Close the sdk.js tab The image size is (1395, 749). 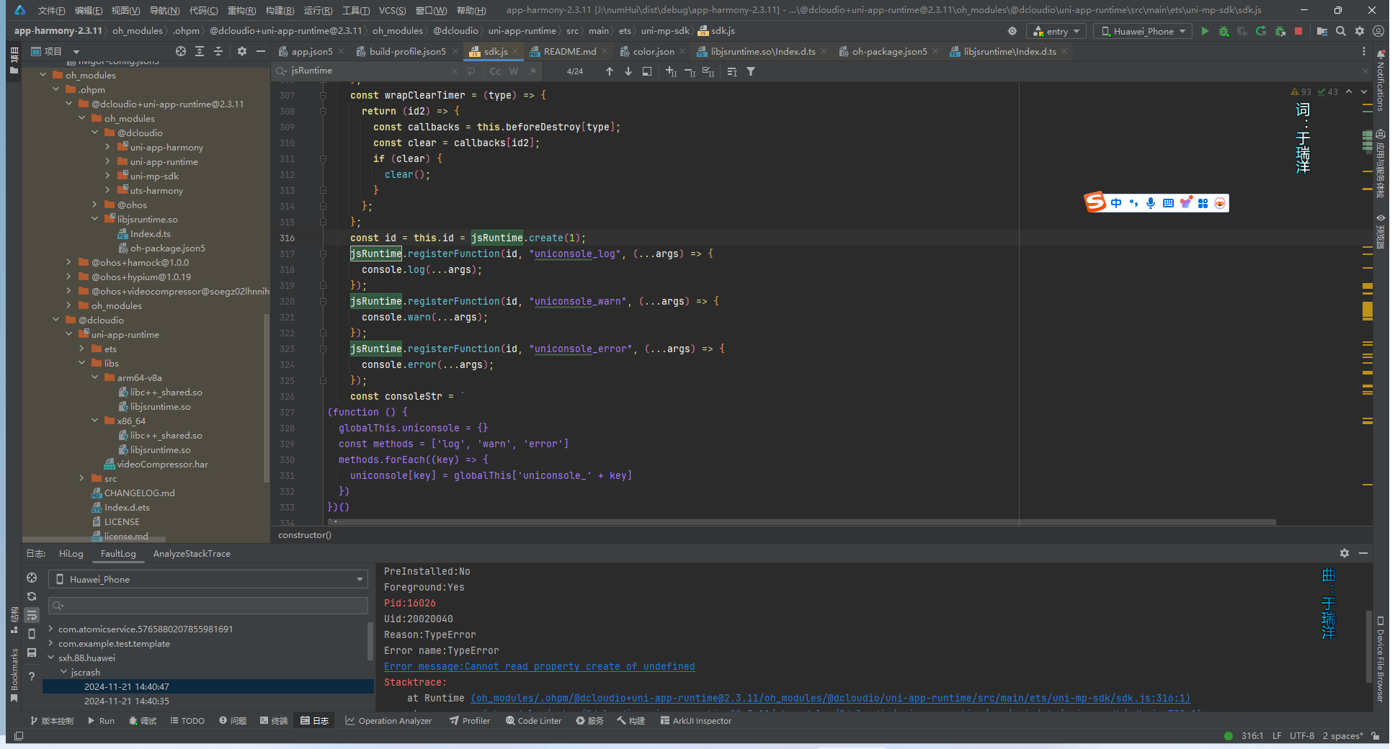[x=514, y=51]
